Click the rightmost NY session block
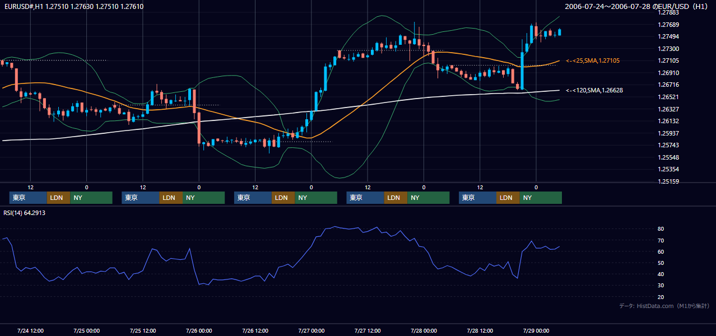The image size is (716, 336). [x=541, y=198]
